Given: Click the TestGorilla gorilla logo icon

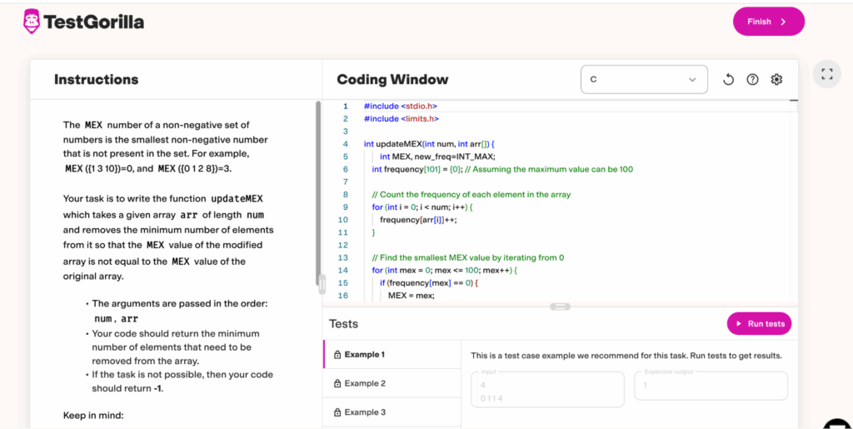Looking at the screenshot, I should coord(32,21).
